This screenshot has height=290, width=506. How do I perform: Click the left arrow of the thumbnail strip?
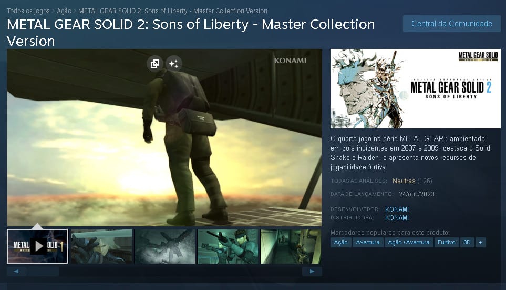click(x=16, y=271)
